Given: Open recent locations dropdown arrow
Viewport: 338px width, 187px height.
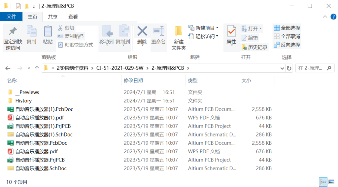Looking at the screenshot, I should (29, 68).
